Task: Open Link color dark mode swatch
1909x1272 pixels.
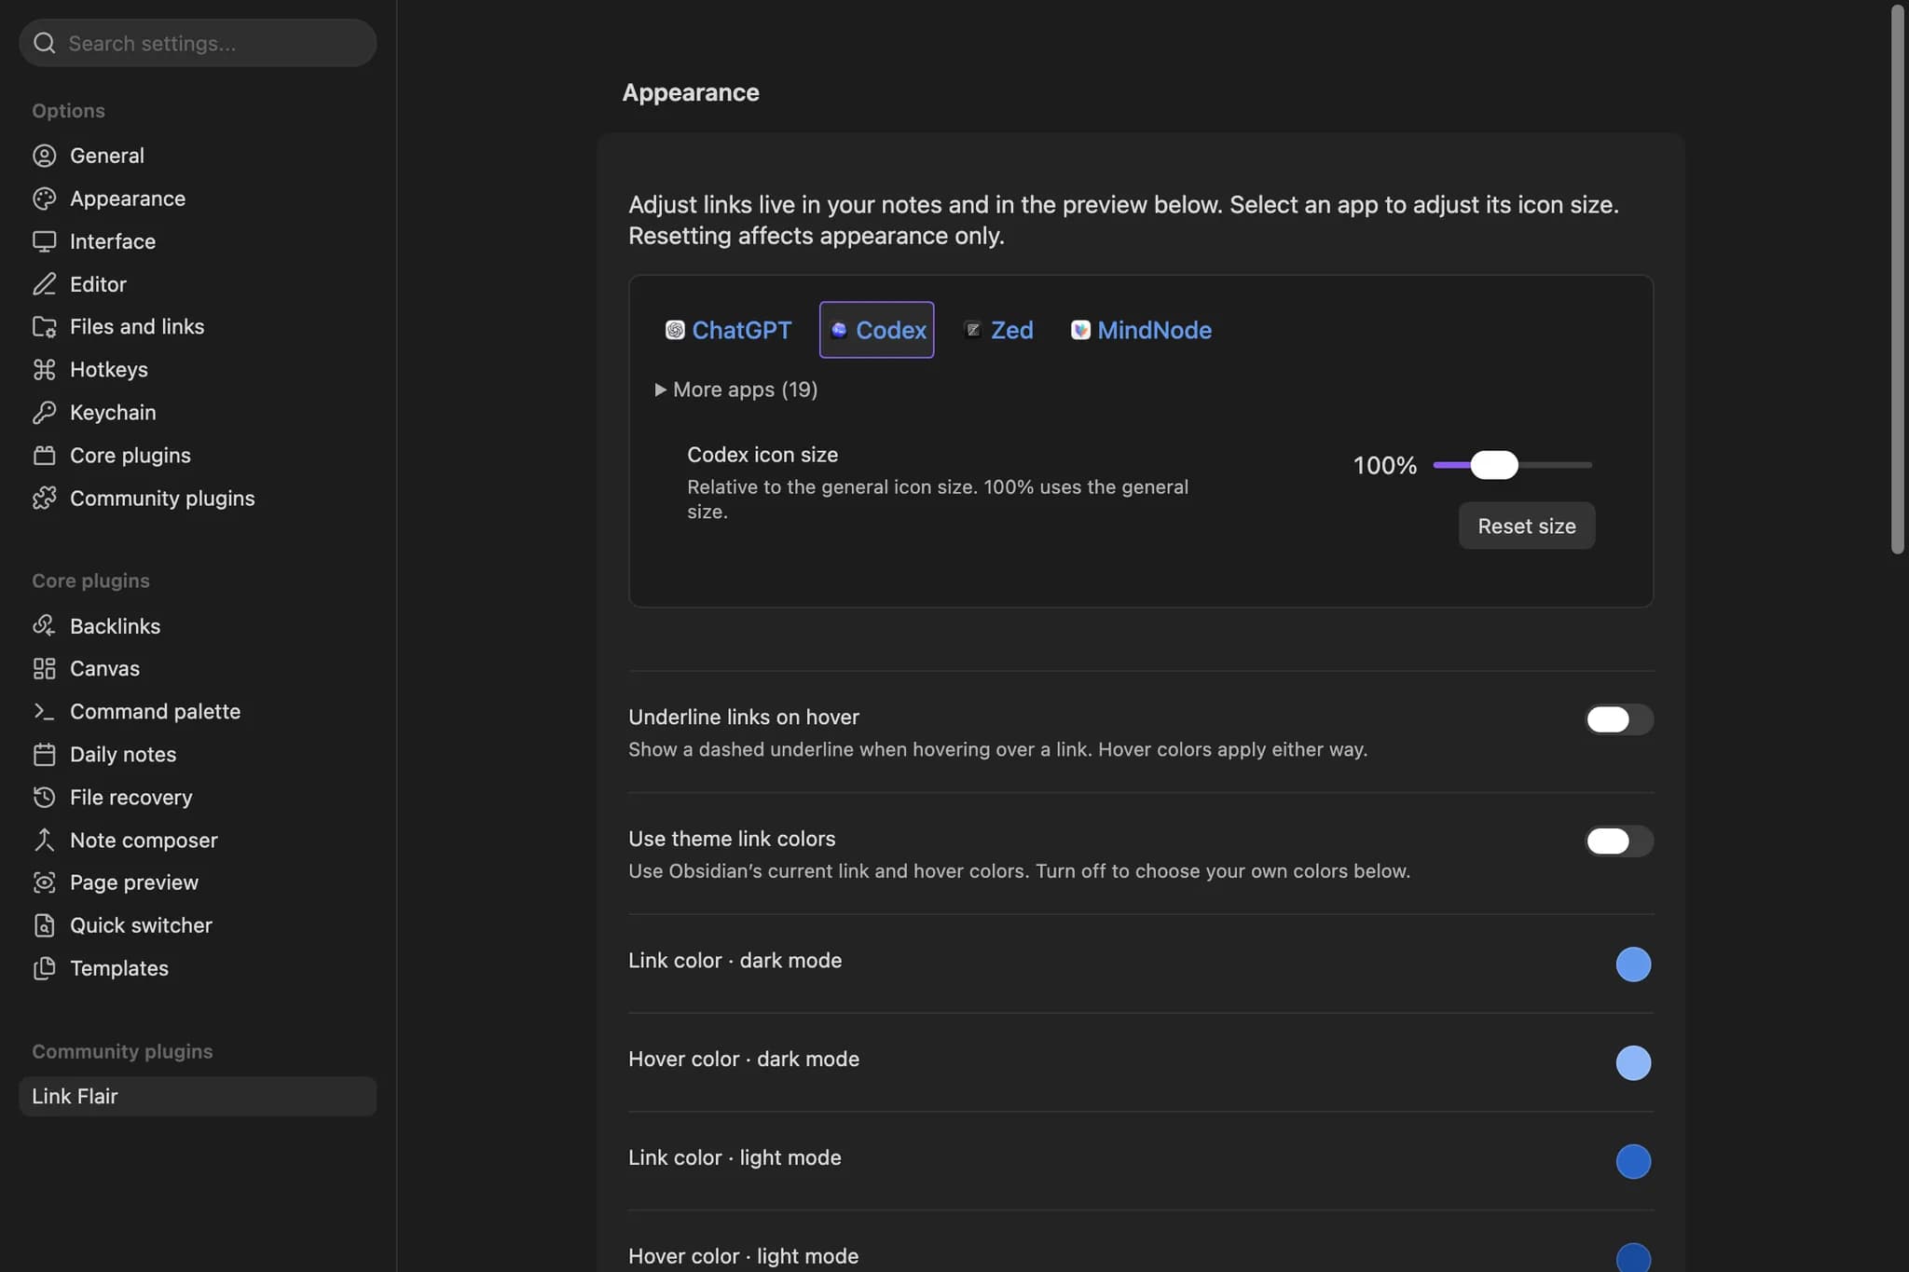Action: tap(1633, 964)
